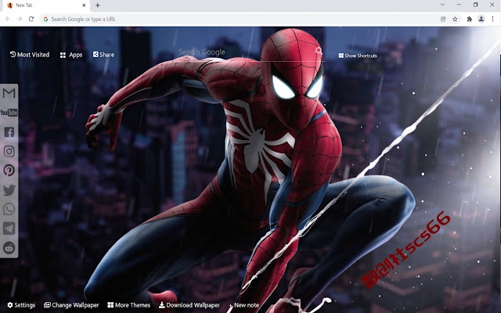This screenshot has width=501, height=313.
Task: Add a New note
Action: click(x=244, y=305)
